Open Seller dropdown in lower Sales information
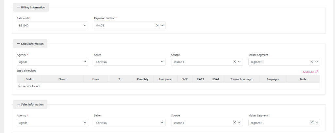Image resolution: width=335 pixels, height=133 pixels. tap(130, 123)
